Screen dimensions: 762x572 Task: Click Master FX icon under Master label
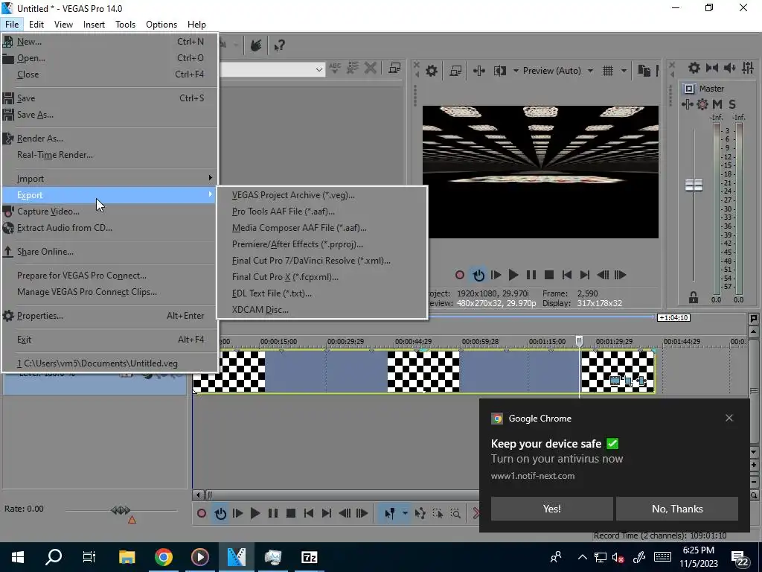[x=687, y=104]
